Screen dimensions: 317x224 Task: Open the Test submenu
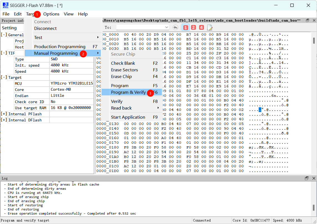click(x=67, y=37)
